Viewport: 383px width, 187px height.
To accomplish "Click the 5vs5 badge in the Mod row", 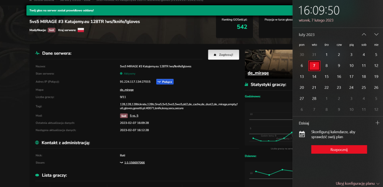I will click(x=124, y=116).
